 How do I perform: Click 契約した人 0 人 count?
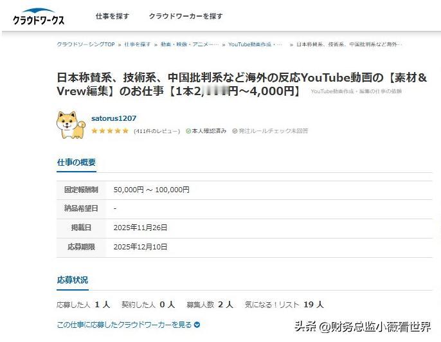[148, 305]
